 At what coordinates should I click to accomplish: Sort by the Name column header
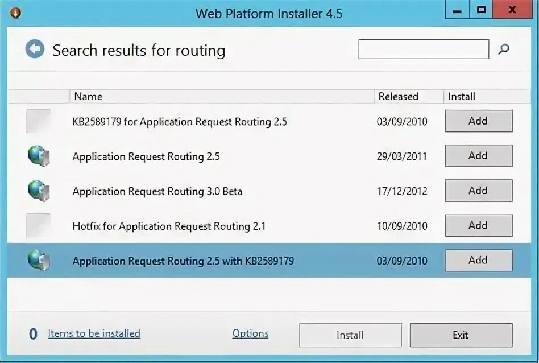(222, 96)
